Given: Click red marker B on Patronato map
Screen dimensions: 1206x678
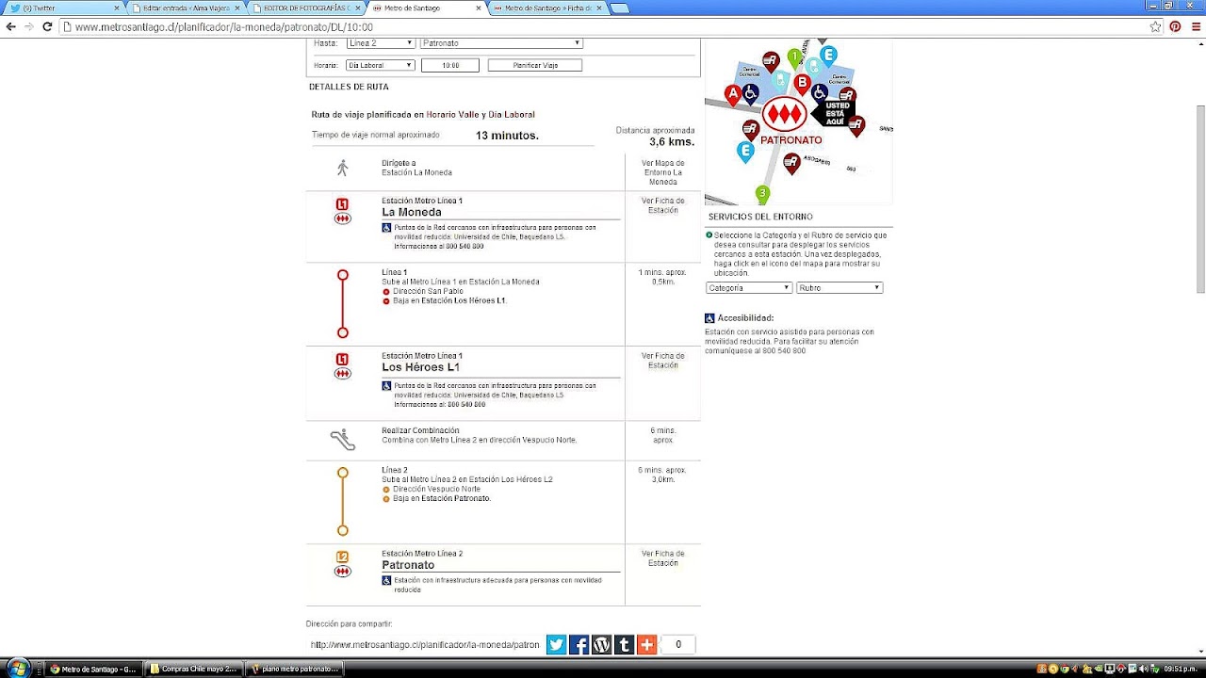Looking at the screenshot, I should coord(803,84).
